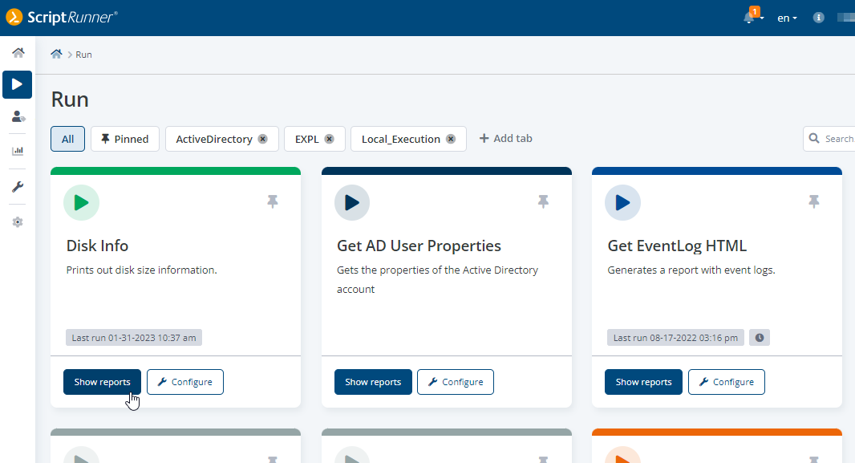Click the schedule clock icon on Get EventLog HTML
The image size is (855, 463).
pos(760,338)
